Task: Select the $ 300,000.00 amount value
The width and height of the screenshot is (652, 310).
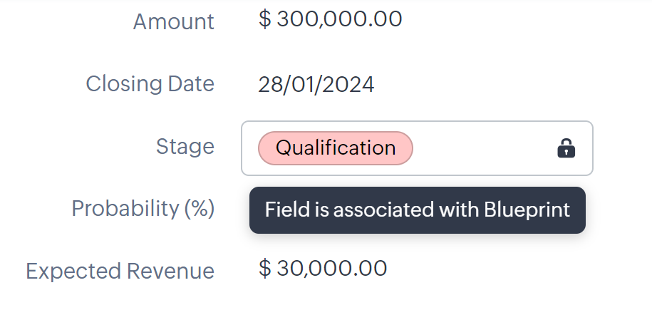Action: [x=331, y=19]
